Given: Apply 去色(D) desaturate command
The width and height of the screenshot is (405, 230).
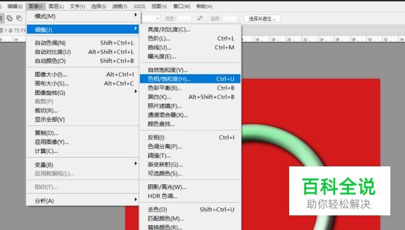Looking at the screenshot, I should click(190, 210).
